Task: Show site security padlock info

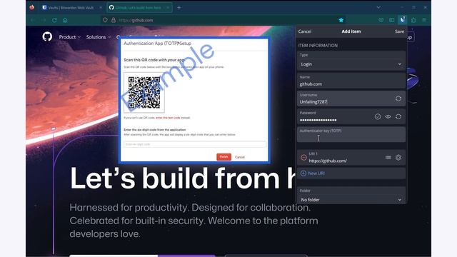Action: pos(114,20)
